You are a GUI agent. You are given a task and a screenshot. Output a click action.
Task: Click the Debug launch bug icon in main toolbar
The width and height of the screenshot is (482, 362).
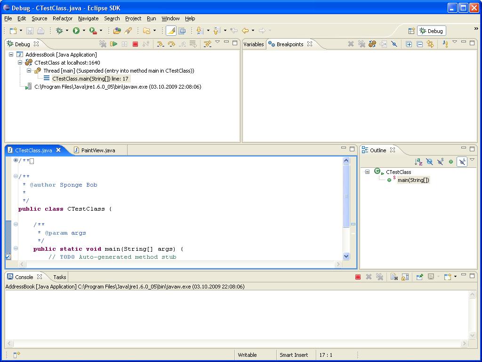coord(59,31)
